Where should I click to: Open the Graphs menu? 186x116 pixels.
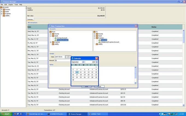coord(11,5)
